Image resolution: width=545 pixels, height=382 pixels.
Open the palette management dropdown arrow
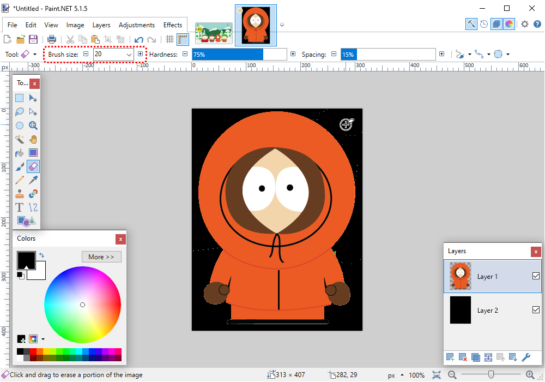point(43,339)
